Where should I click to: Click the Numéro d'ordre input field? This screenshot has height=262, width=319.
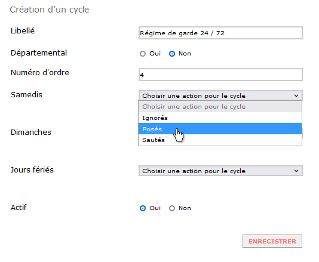220,75
